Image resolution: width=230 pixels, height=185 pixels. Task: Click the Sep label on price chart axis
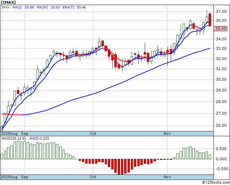[x=24, y=133]
